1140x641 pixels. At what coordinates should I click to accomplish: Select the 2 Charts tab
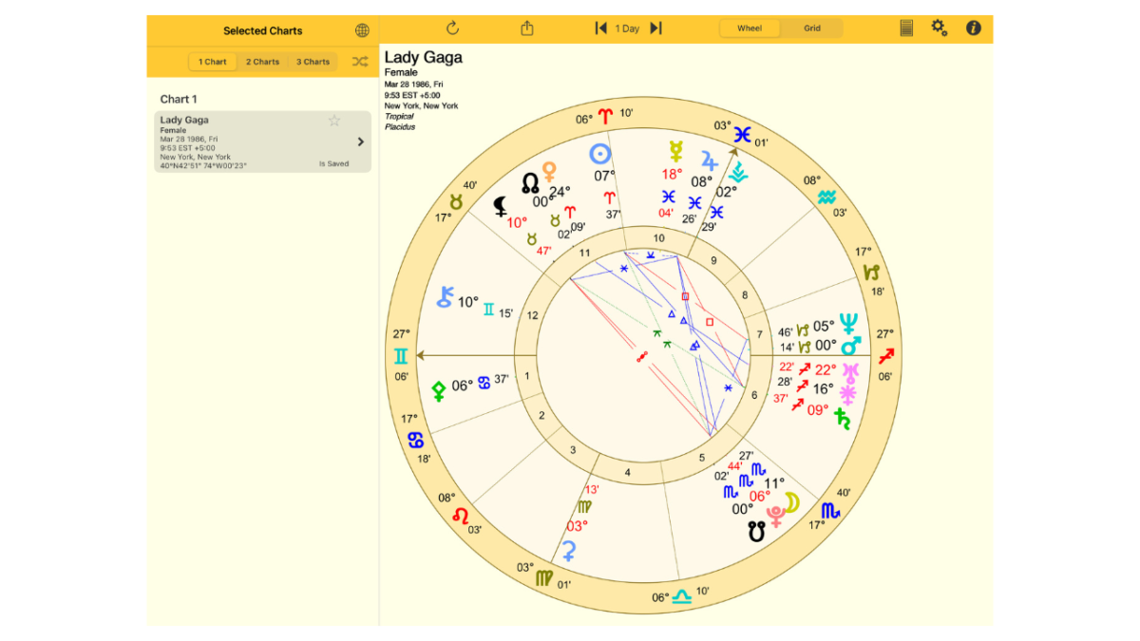(262, 62)
